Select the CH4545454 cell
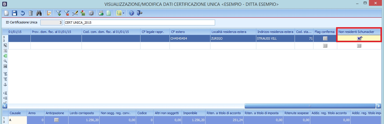This screenshot has height=124, width=384. click(x=190, y=38)
